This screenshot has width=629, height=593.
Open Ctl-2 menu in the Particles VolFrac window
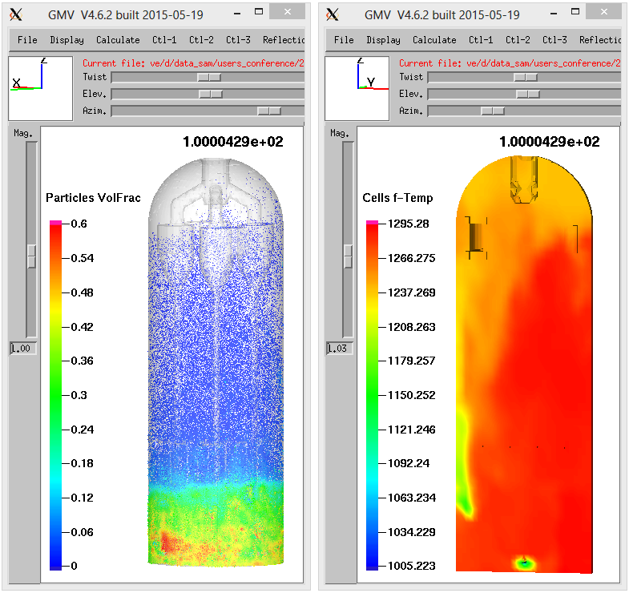[x=201, y=40]
